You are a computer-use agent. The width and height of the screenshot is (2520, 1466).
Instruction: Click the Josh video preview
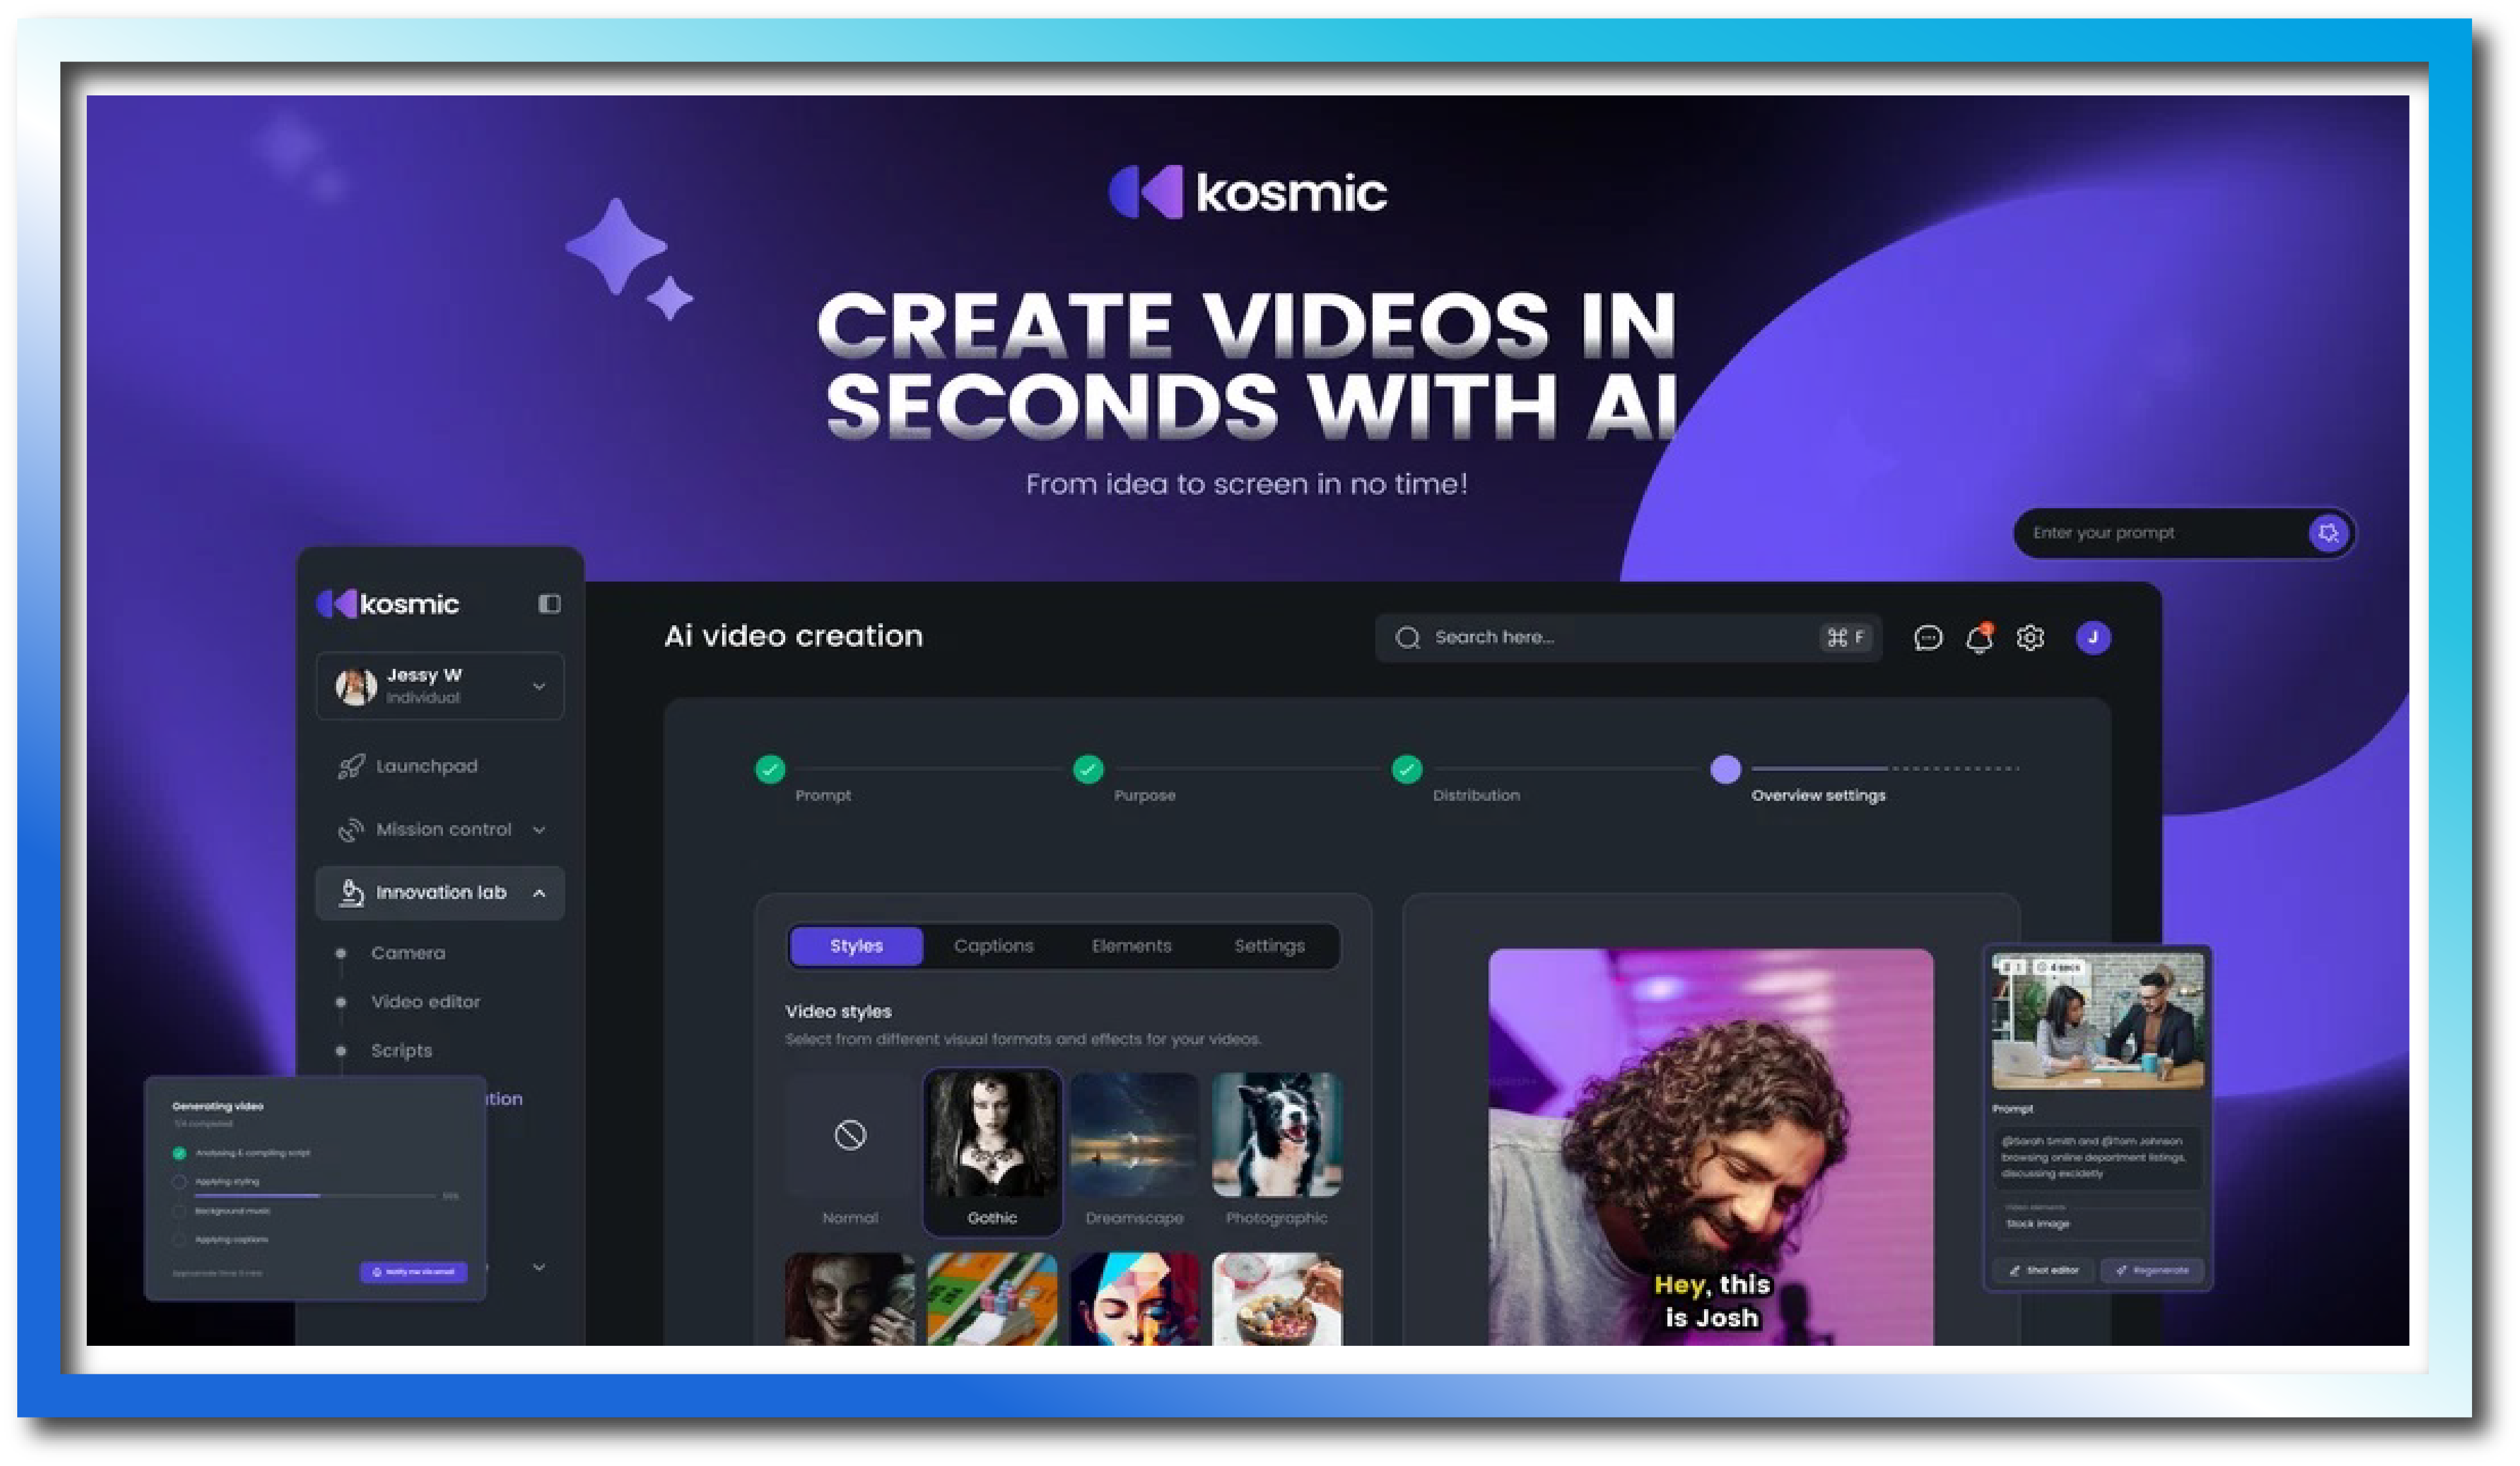[1710, 1146]
